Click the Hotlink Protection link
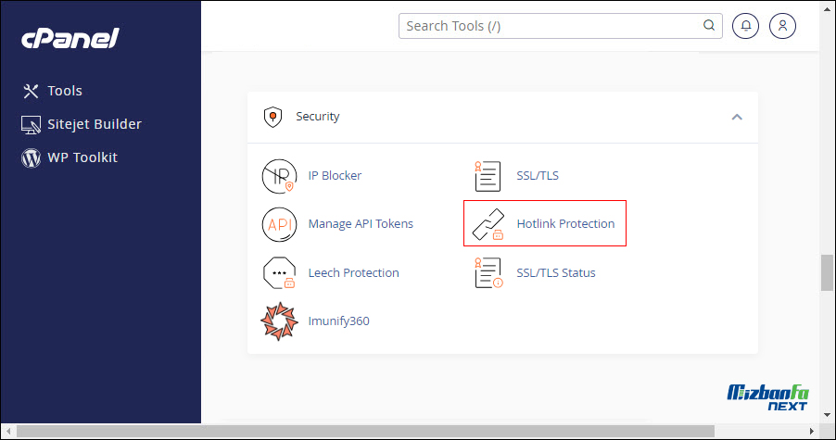836x440 pixels. click(x=565, y=224)
